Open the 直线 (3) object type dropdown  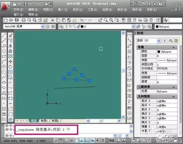tap(158, 41)
